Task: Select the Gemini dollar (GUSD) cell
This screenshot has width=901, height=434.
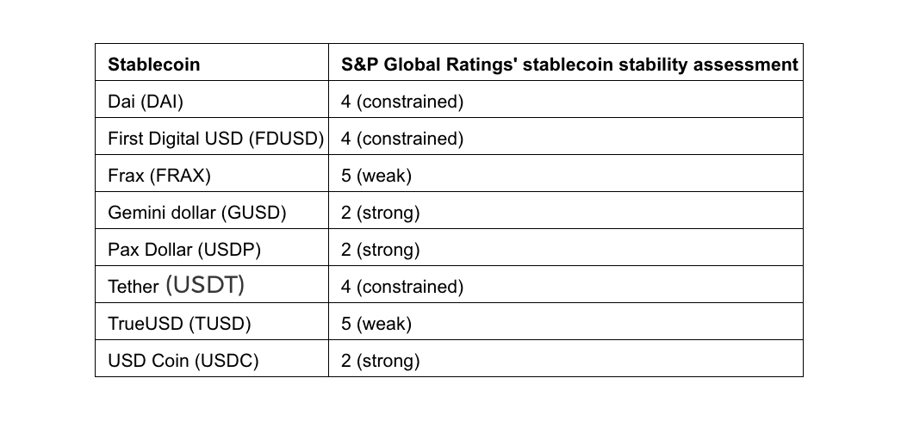Action: point(197,213)
